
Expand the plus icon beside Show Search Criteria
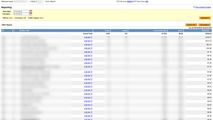click(x=194, y=7)
